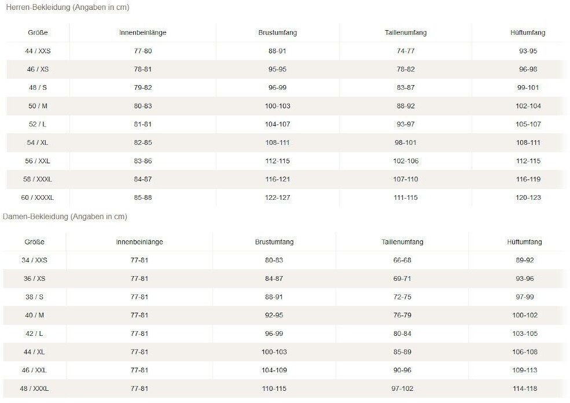Viewport: 570px width, 403px height.
Task: Click Taillenumfang header in women's table
Action: click(402, 242)
